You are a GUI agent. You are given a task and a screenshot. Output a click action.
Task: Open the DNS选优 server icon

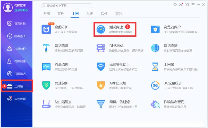pyautogui.click(x=101, y=48)
